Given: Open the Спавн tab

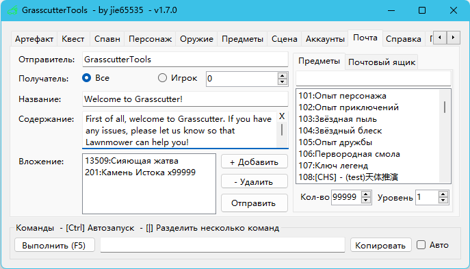Looking at the screenshot, I should click(x=107, y=39).
